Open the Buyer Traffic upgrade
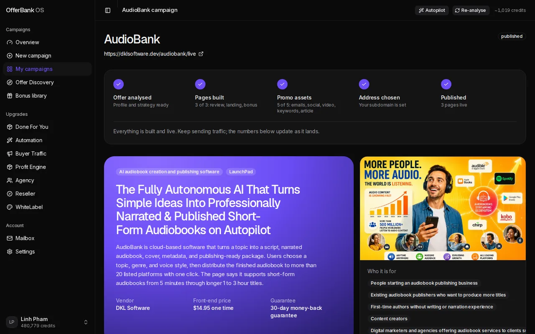Screen dimensions: 535x334 (x=47, y=154)
